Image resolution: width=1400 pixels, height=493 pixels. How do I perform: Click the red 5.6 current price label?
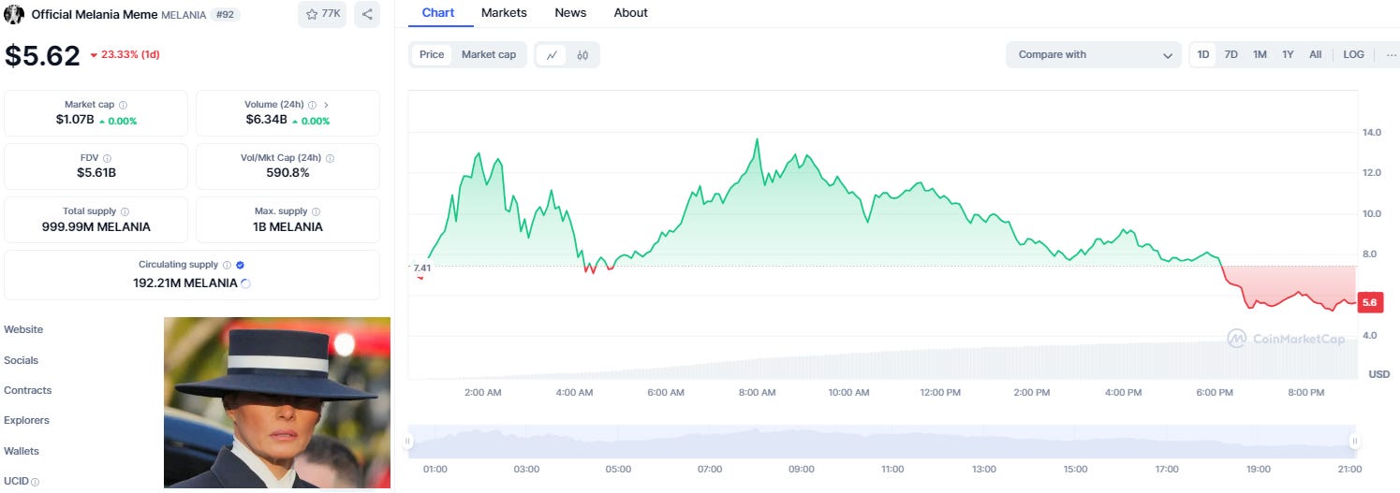pos(1370,302)
